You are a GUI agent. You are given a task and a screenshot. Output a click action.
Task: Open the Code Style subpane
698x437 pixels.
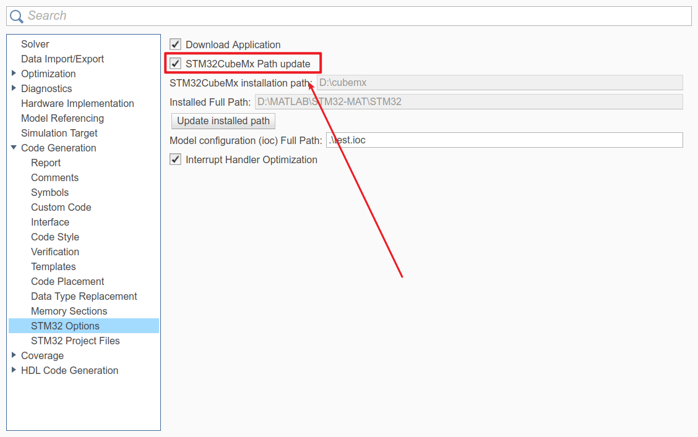[54, 237]
